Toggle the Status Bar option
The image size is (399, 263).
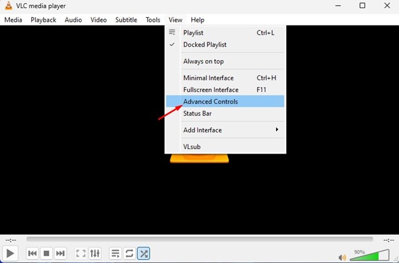click(225, 114)
